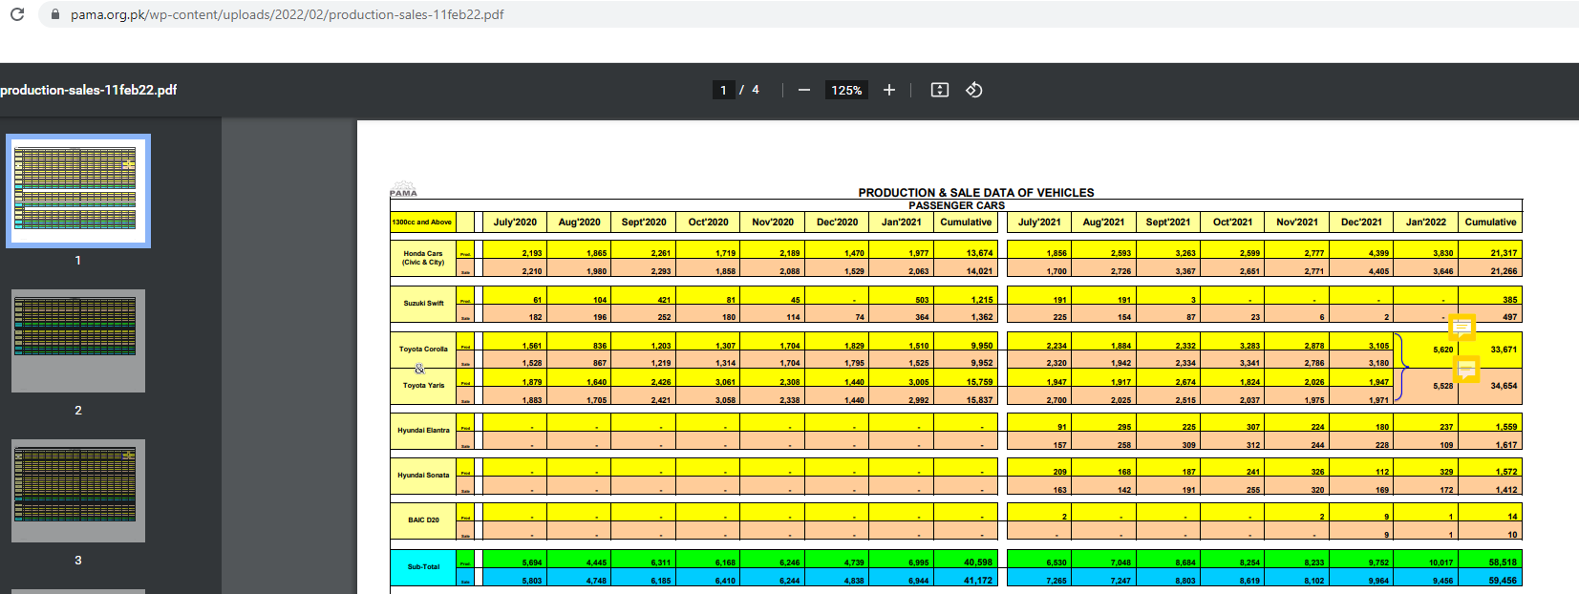Click the Nov'2020 column header
1579x594 pixels.
click(x=773, y=222)
